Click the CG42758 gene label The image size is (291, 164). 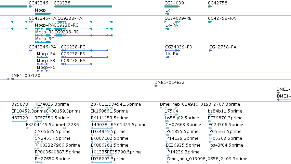[x=217, y=3]
